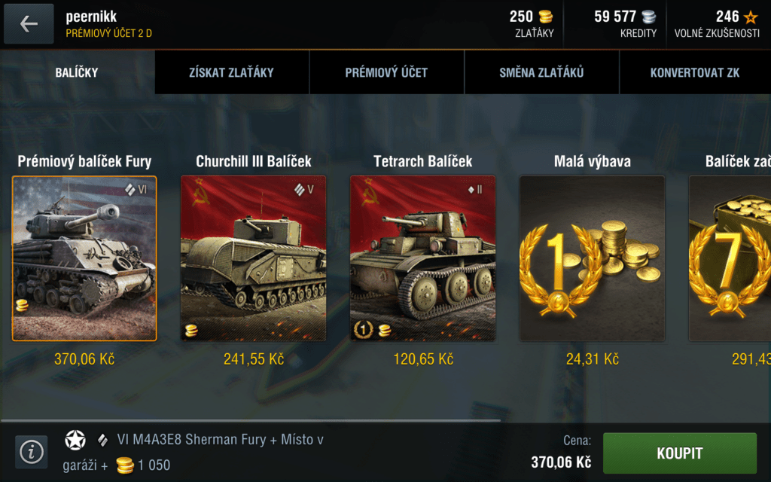Viewport: 771px width, 482px height.
Task: Click the gold coin stack beside 1 050
Action: pos(125,465)
